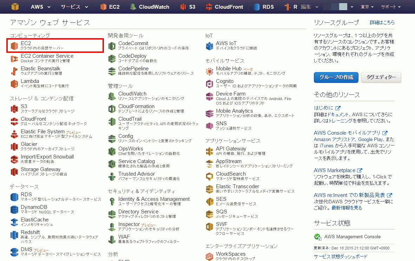
Task: Open the Elastic Transcoder service link
Action: (x=238, y=186)
